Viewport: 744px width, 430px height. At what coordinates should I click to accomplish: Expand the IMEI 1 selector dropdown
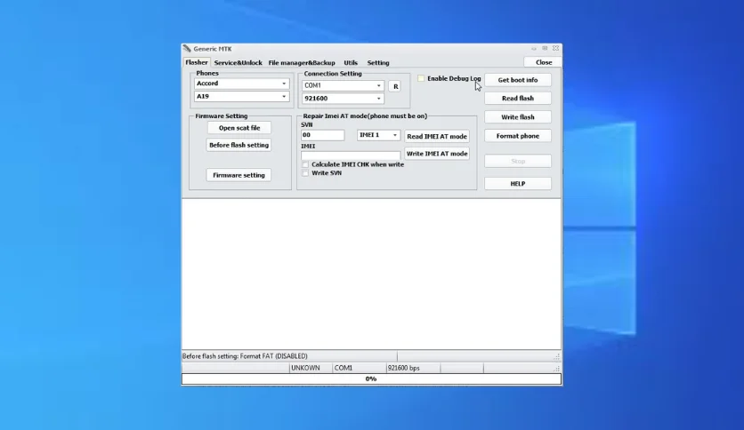pos(378,135)
